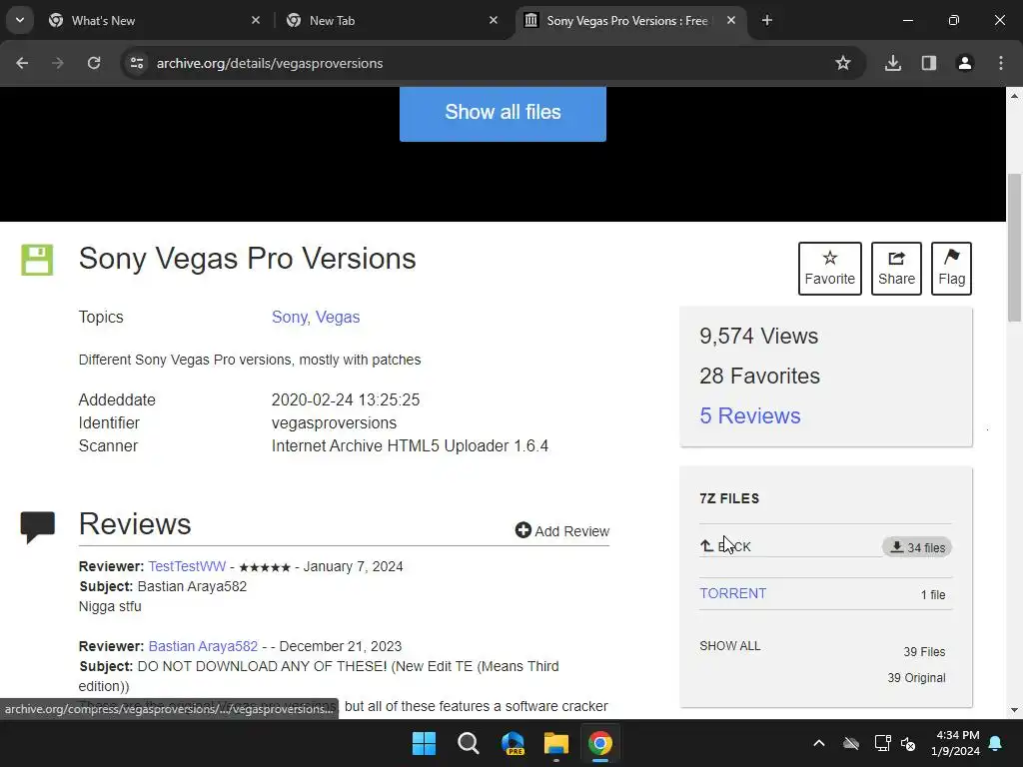Click the OneDrive cloud tray icon
Image resolution: width=1023 pixels, height=767 pixels.
[x=851, y=743]
